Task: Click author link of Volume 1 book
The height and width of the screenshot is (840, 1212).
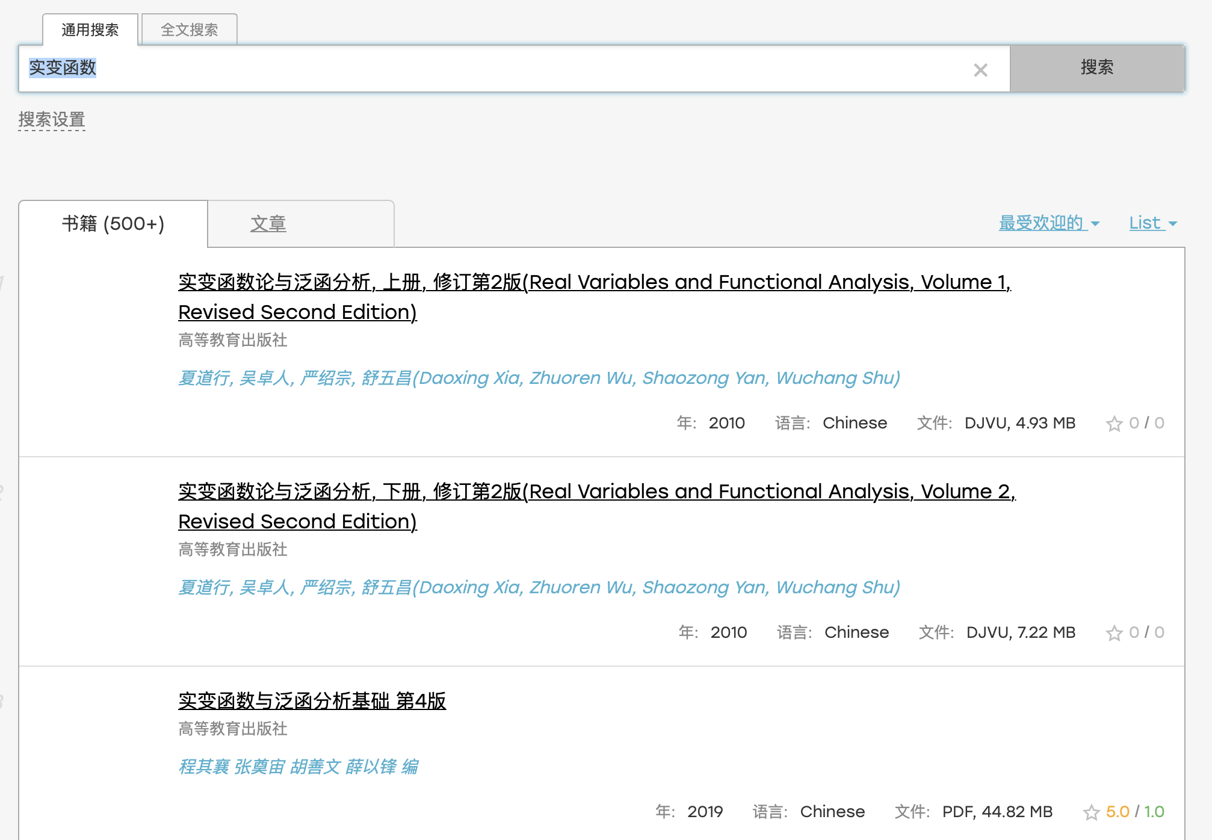Action: pyautogui.click(x=539, y=378)
